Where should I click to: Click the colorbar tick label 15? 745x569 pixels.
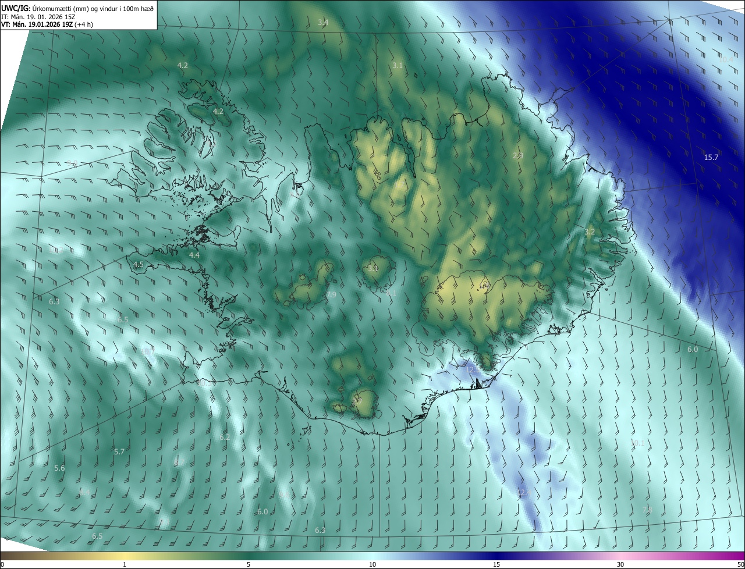(496, 564)
